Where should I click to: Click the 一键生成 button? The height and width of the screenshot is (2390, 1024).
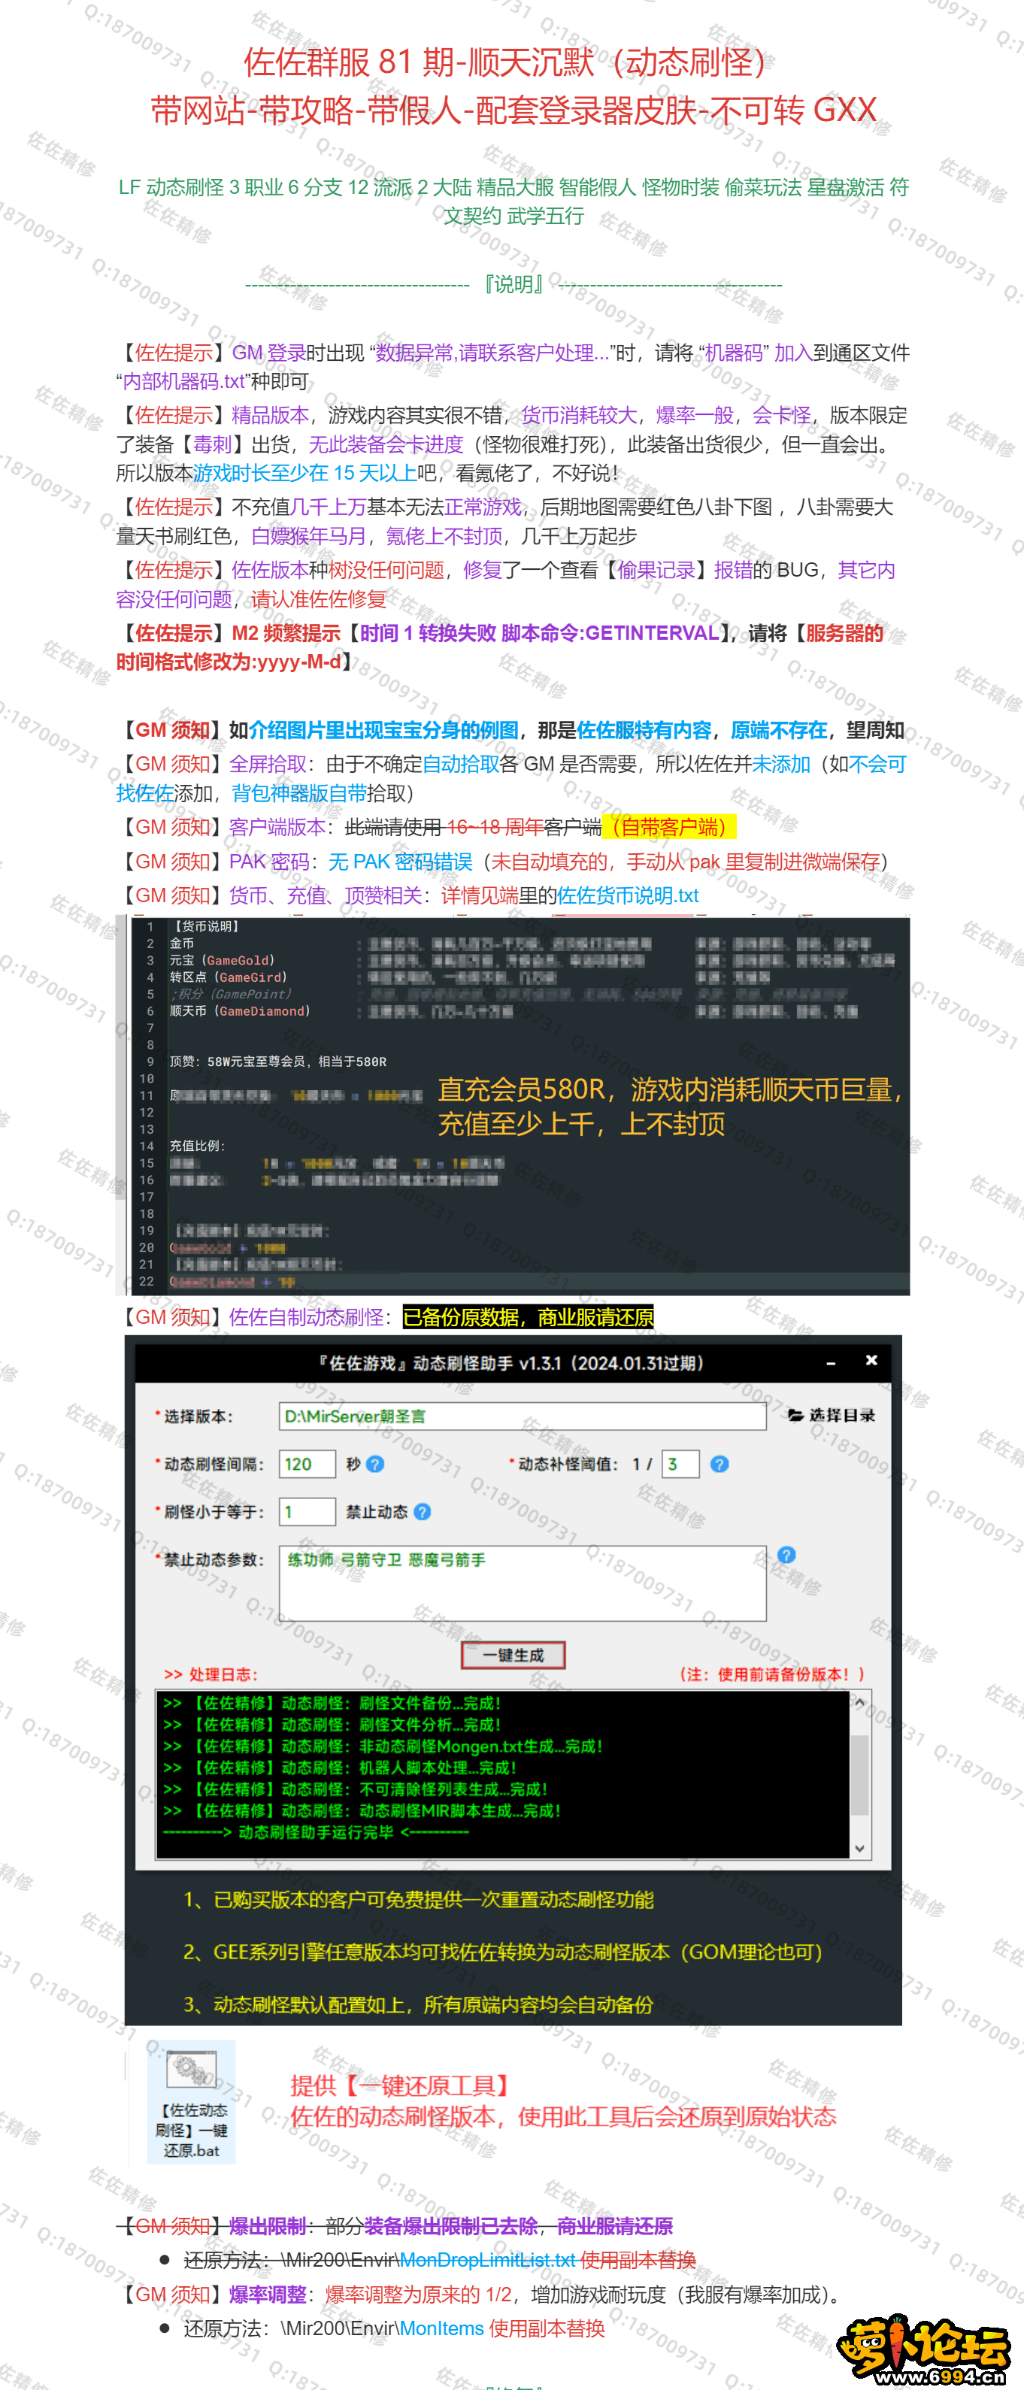[x=513, y=1655]
